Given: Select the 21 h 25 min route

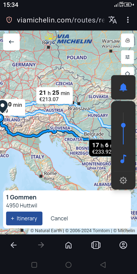Looking at the screenshot, I should pyautogui.click(x=55, y=96).
